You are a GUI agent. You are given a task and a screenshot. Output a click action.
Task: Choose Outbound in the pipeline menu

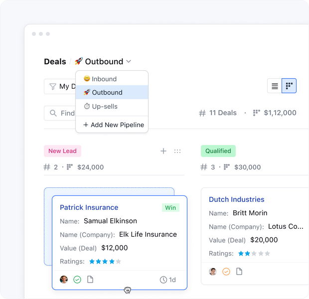click(x=112, y=92)
